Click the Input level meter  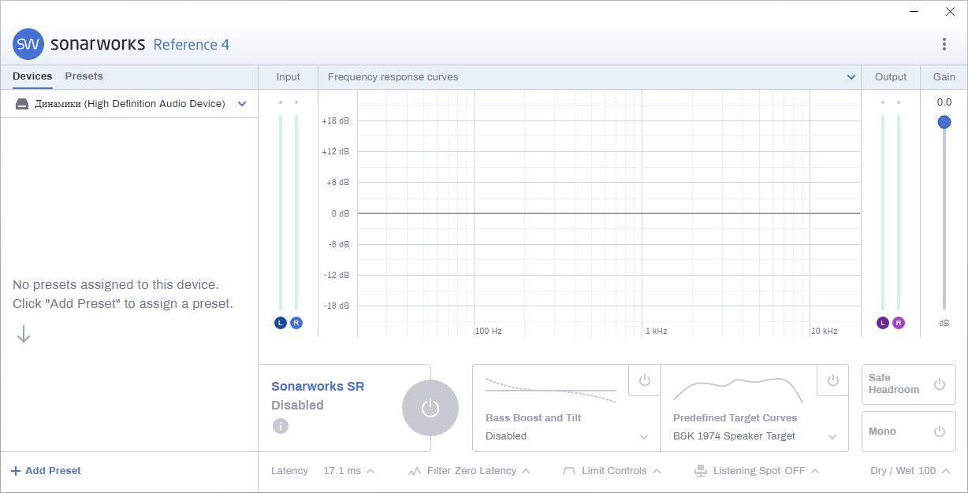[289, 212]
